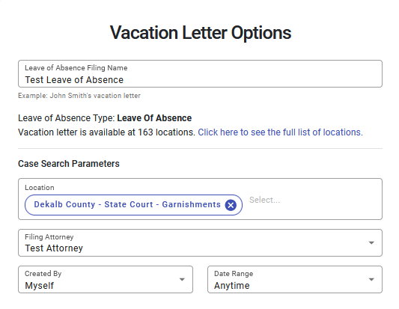The height and width of the screenshot is (309, 399).
Task: Click the Location Select... placeholder
Action: (264, 200)
